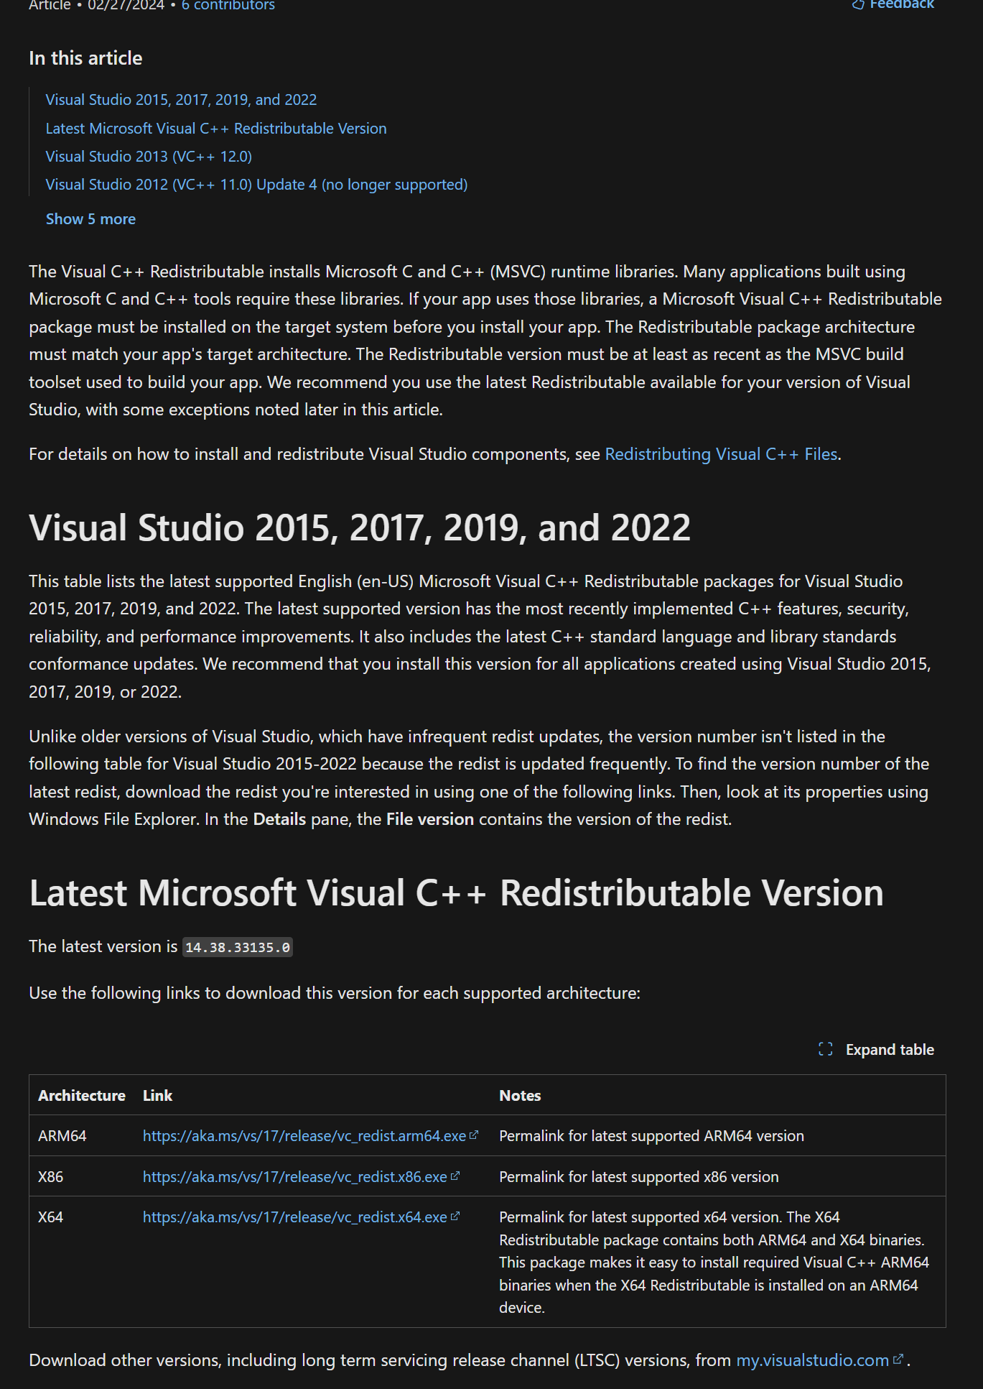Click the article date 02/27/2024
The image size is (983, 1389).
[126, 5]
